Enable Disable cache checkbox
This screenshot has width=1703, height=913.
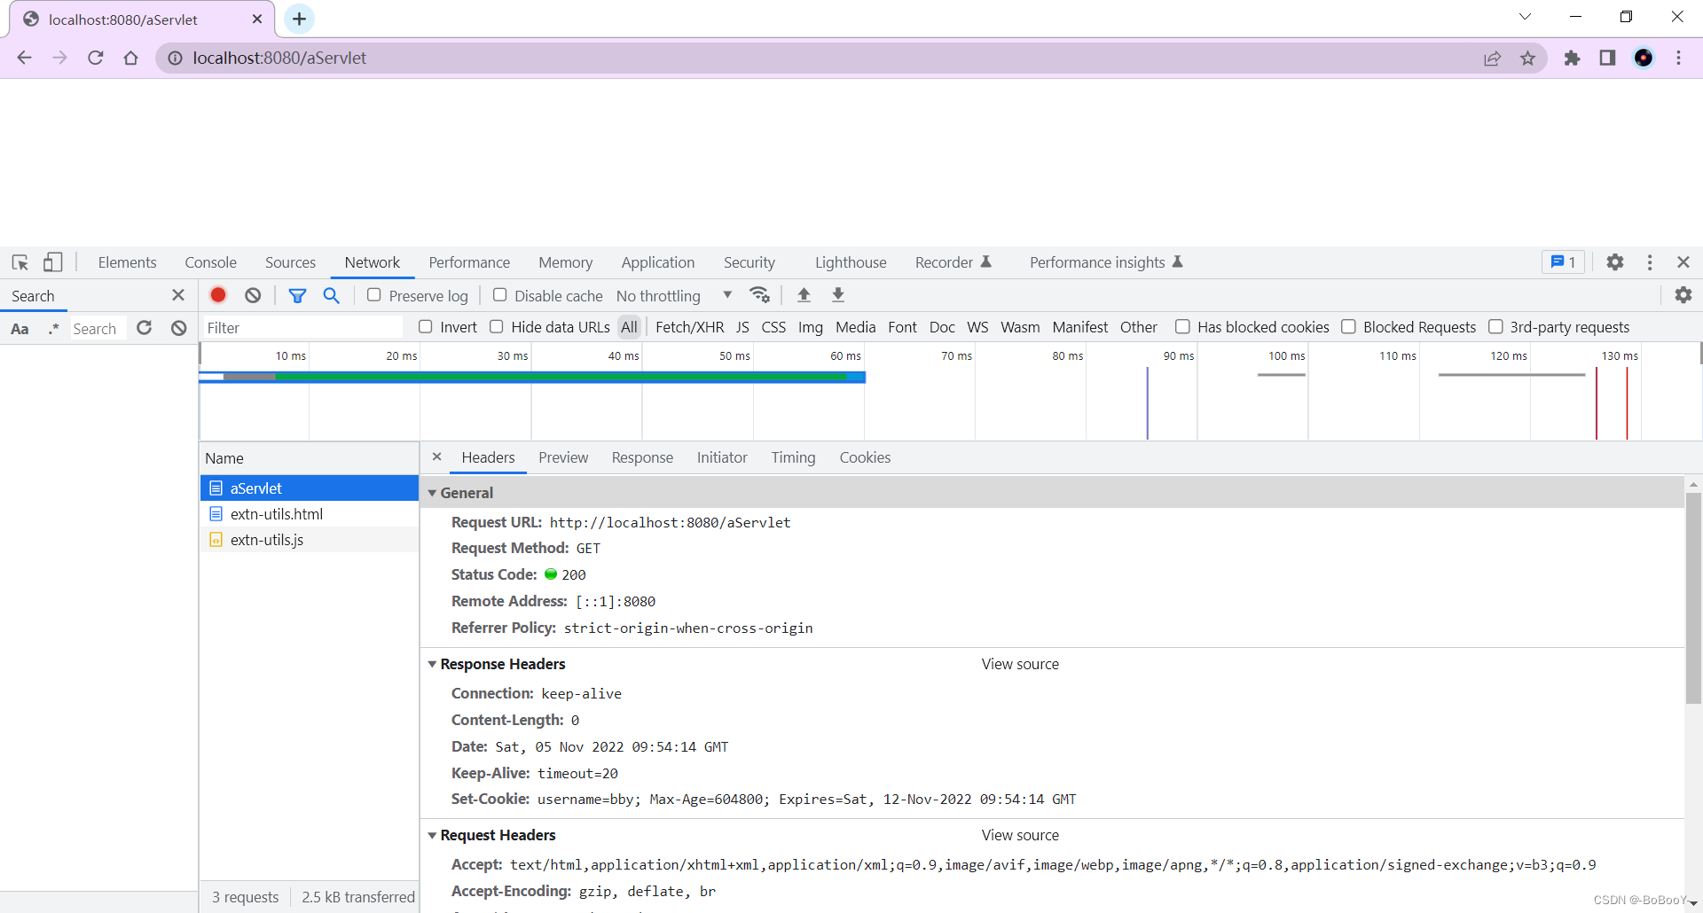(x=499, y=295)
